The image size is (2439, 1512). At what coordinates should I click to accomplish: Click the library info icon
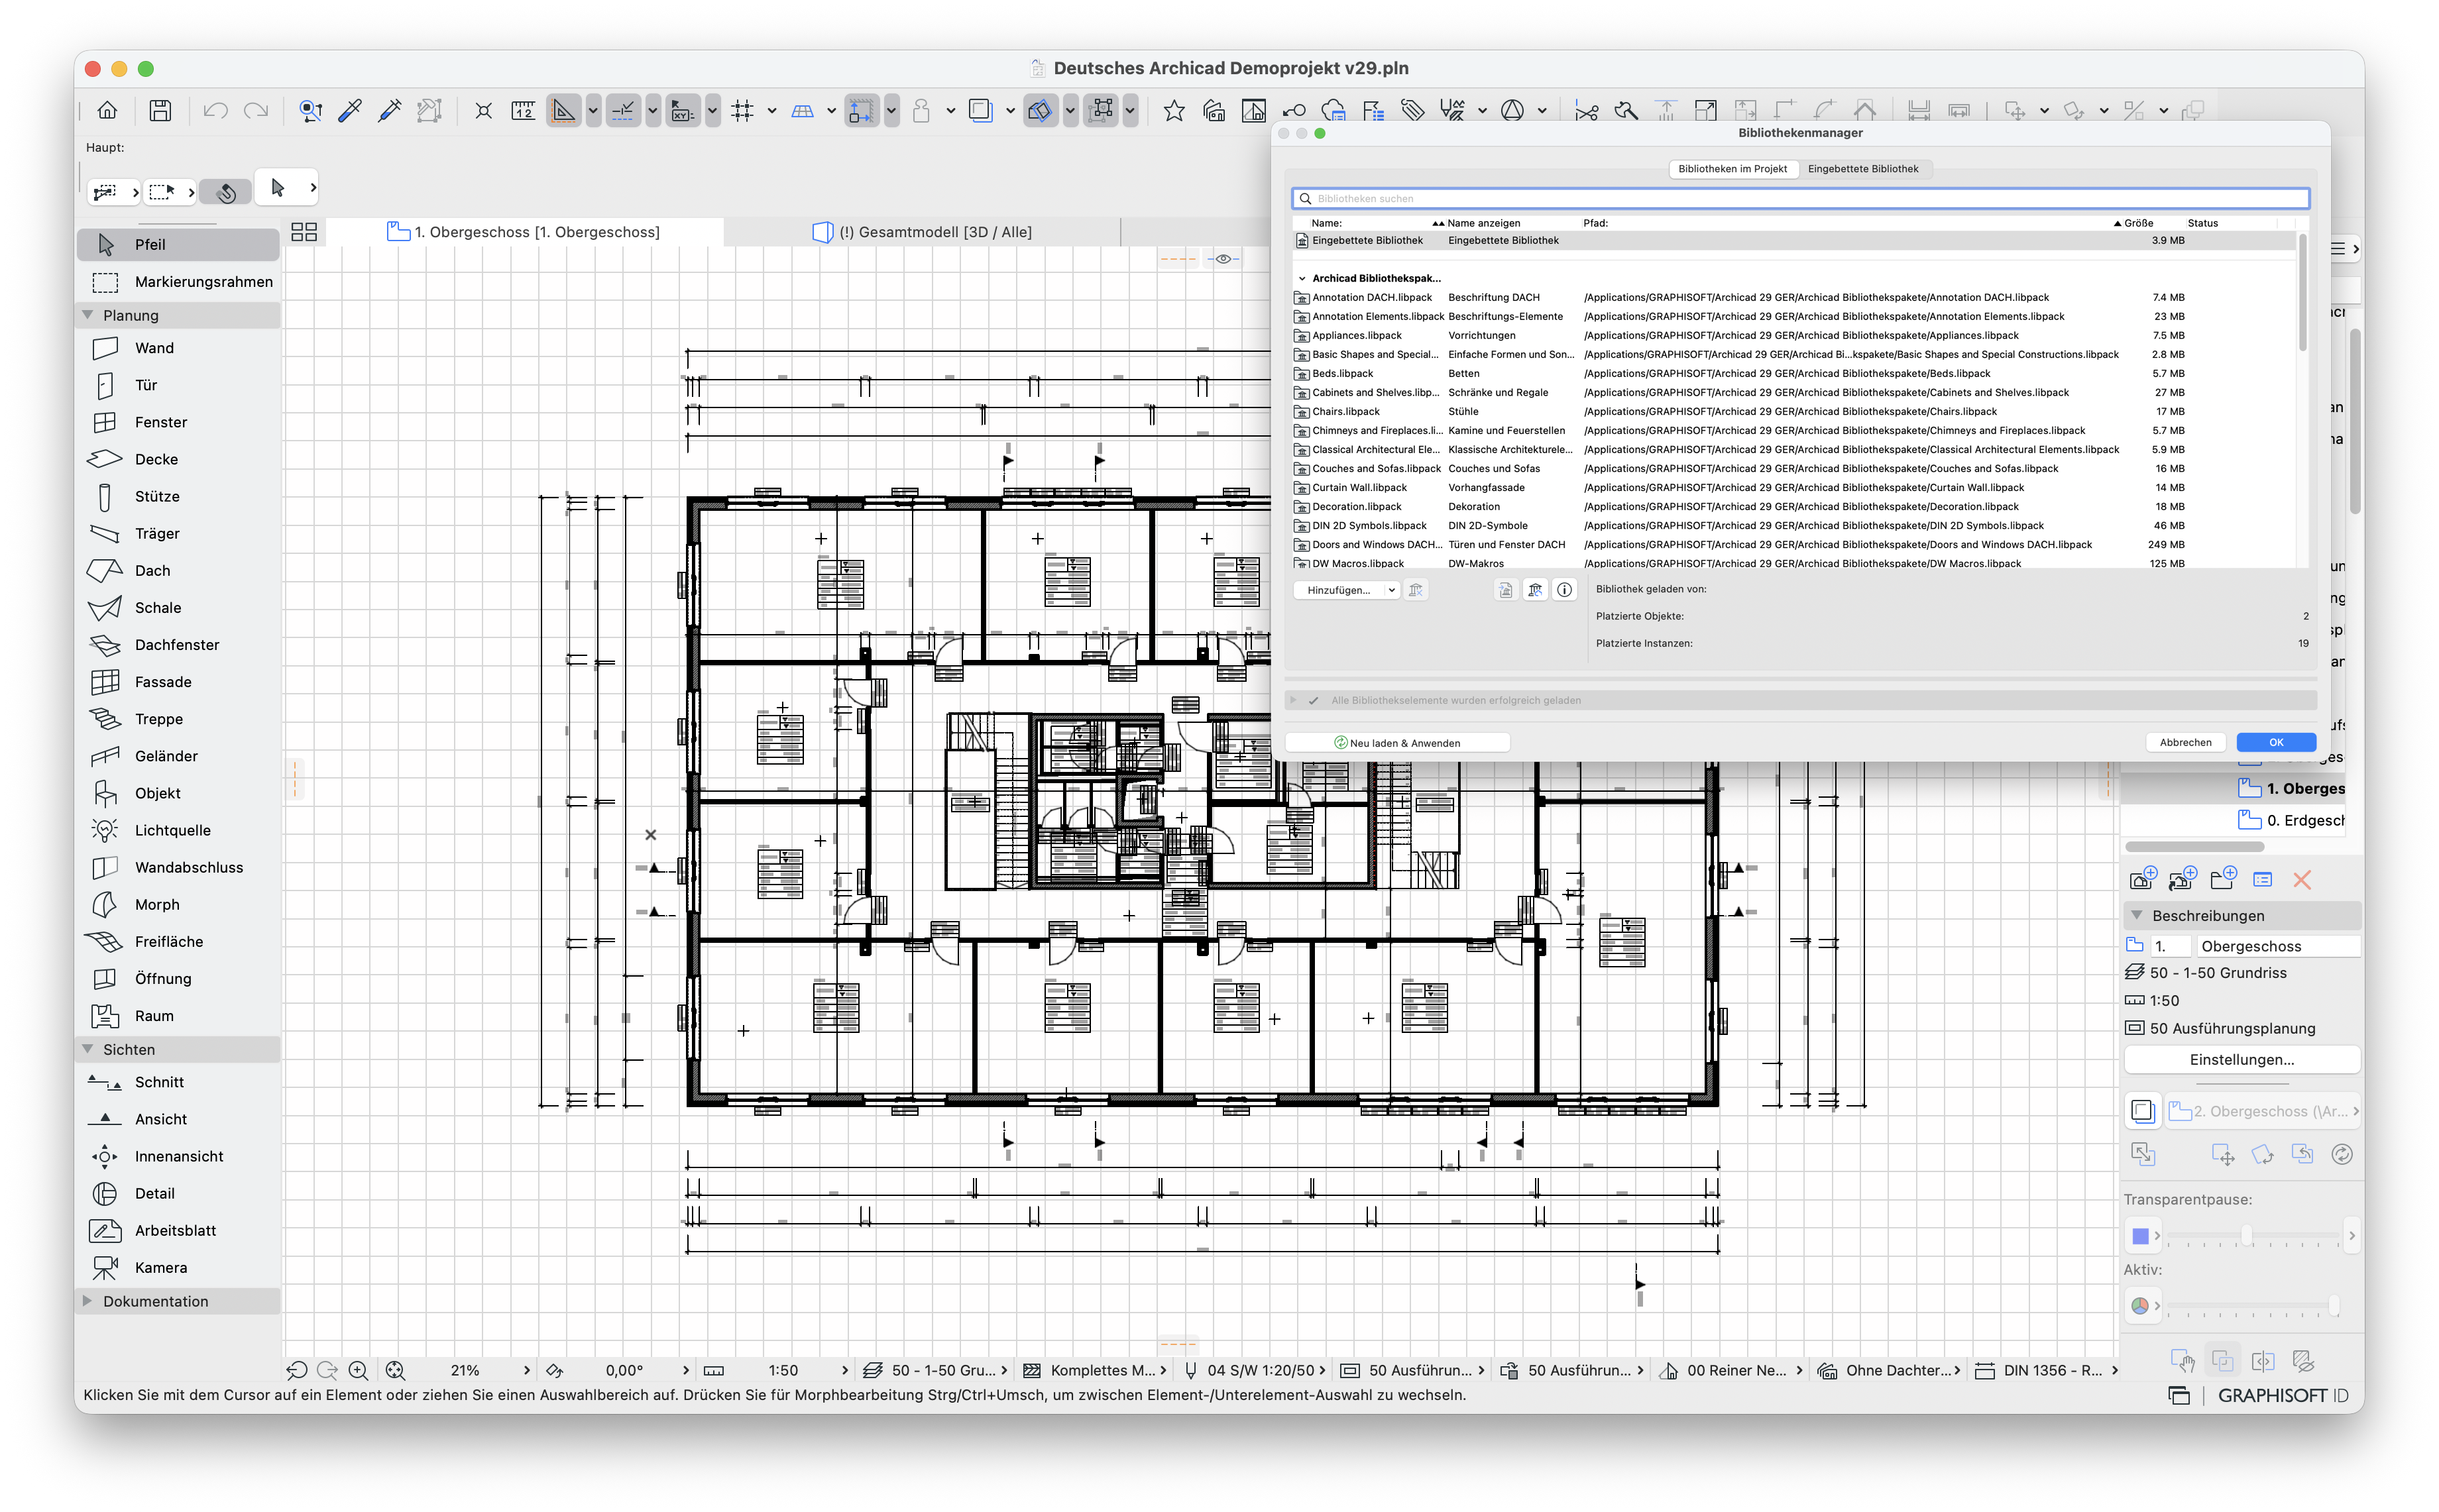pyautogui.click(x=1565, y=590)
